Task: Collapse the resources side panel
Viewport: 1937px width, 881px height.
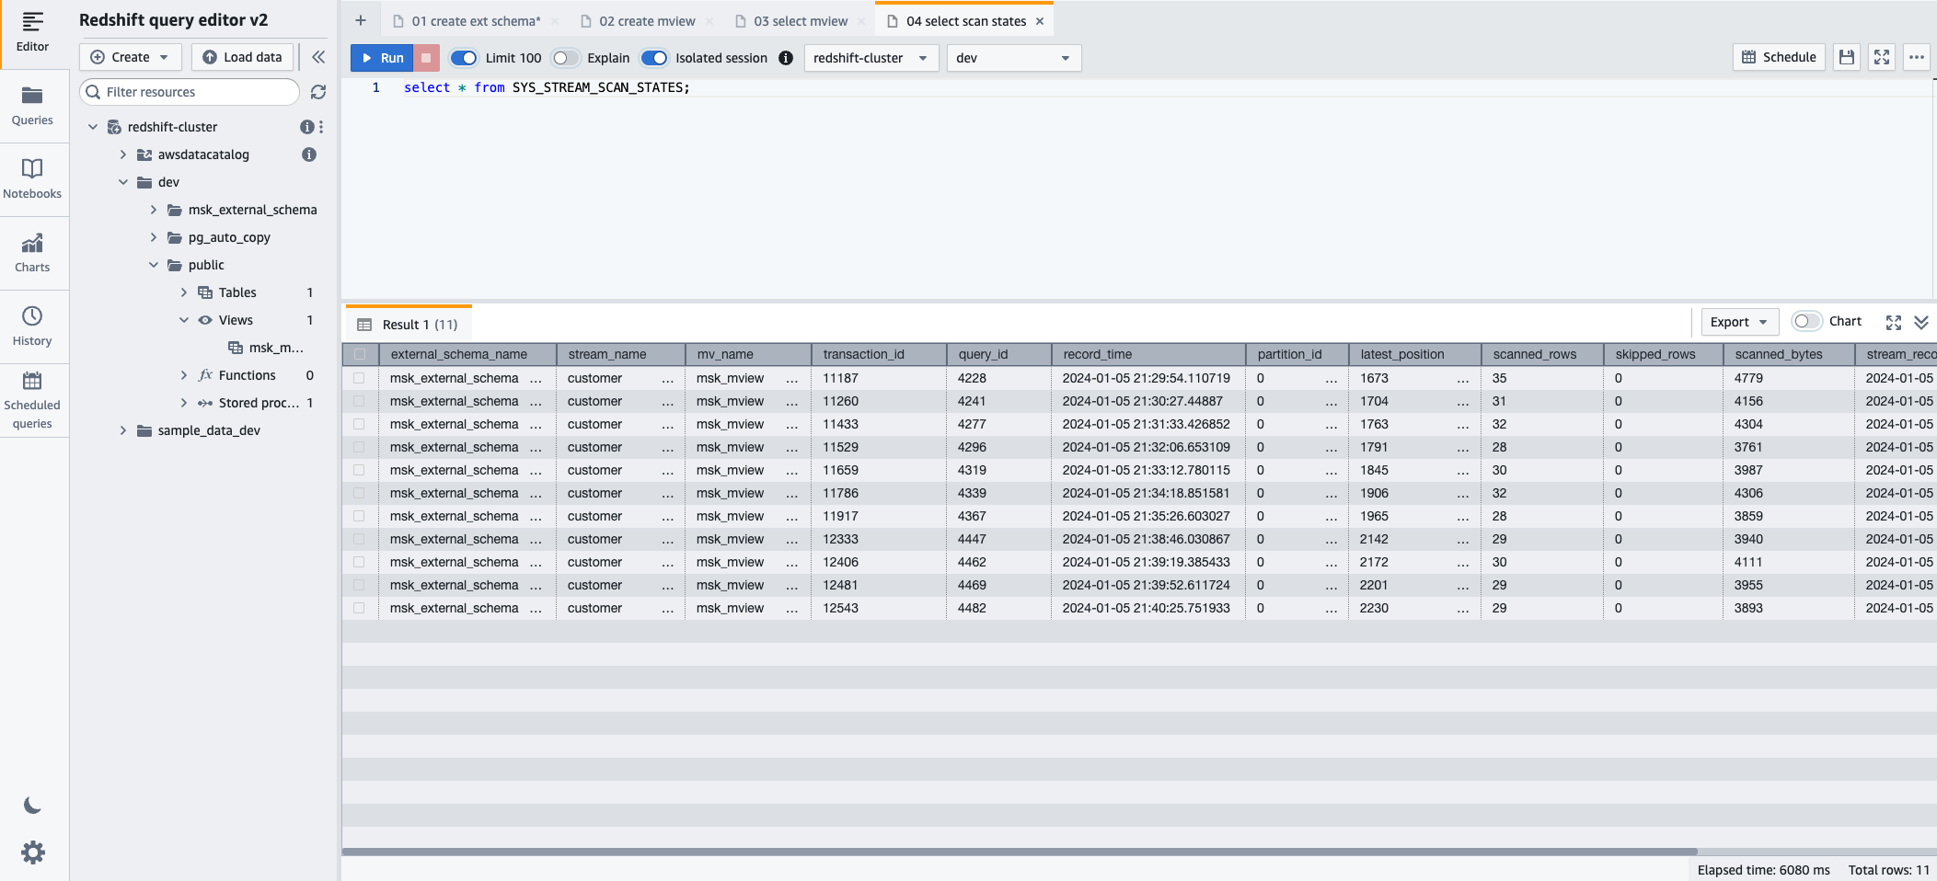Action: click(x=319, y=57)
